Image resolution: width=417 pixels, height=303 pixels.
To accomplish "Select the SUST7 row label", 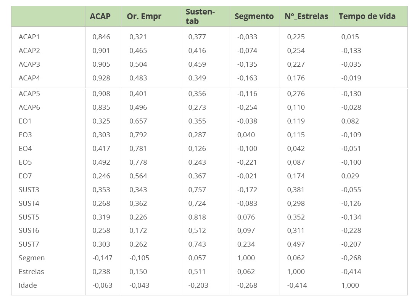I will (x=29, y=244).
